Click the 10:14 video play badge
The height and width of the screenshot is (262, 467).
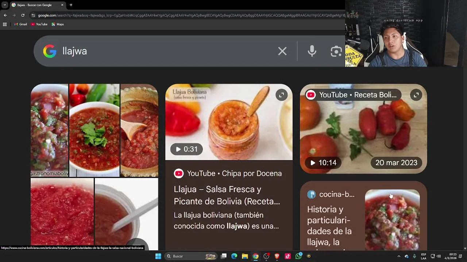pos(323,163)
